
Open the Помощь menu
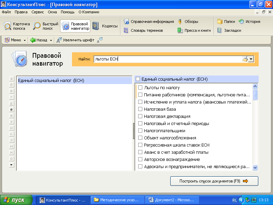coord(68,12)
